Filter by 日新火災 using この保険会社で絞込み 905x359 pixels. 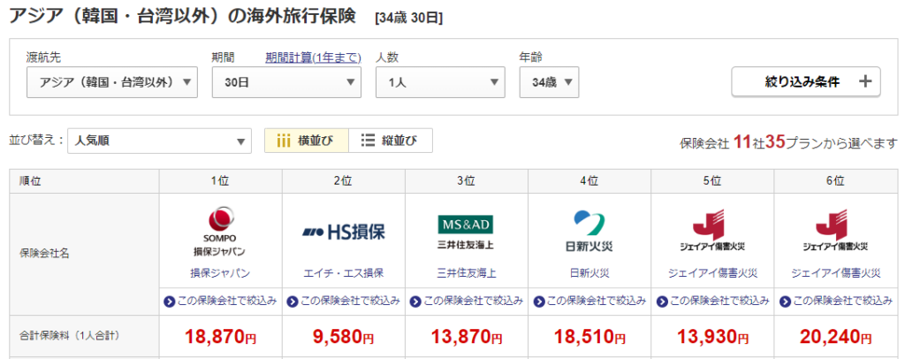coord(589,301)
